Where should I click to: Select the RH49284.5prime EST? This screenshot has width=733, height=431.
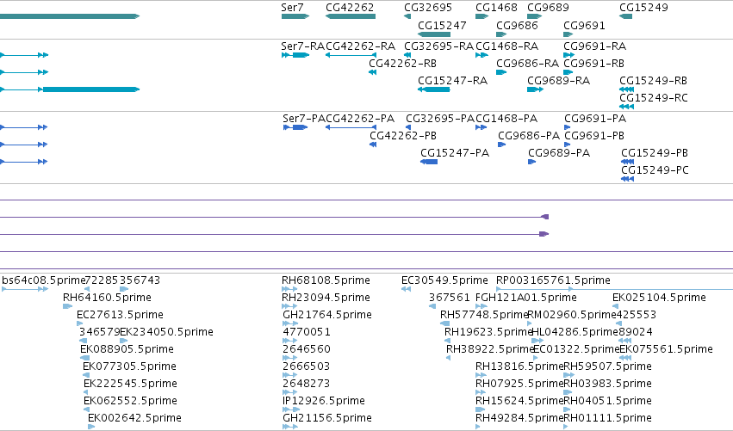click(x=478, y=427)
